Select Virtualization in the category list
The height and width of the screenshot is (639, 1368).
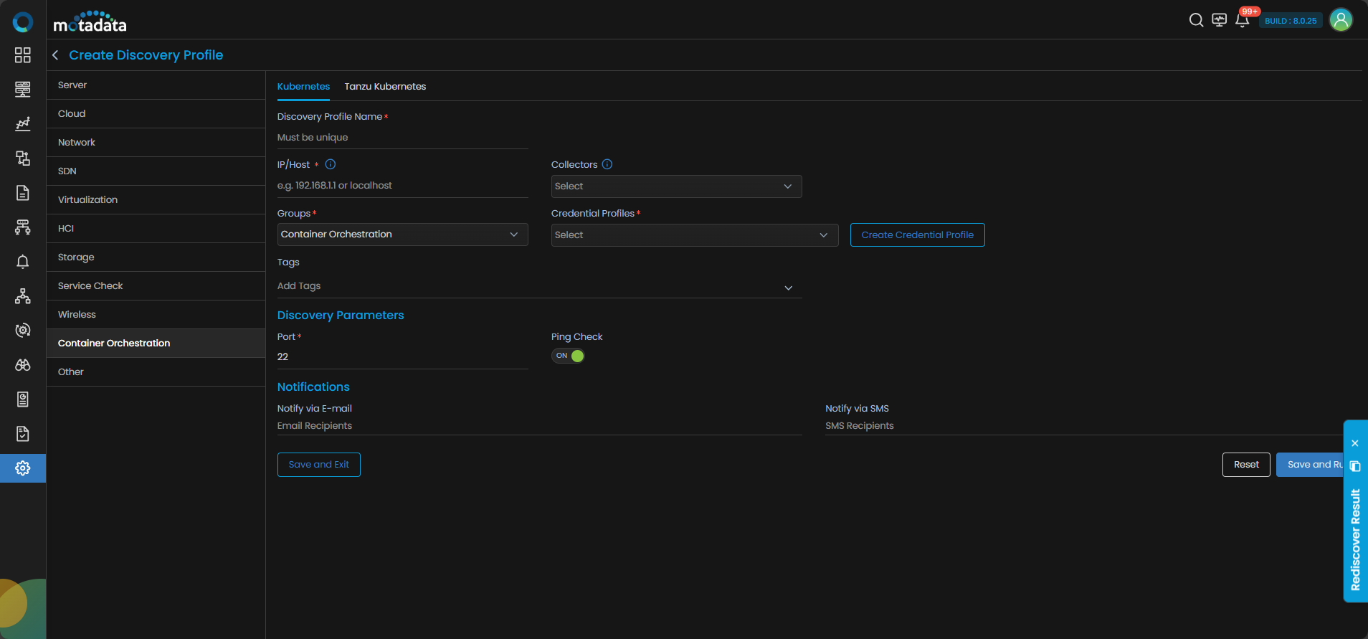88,200
